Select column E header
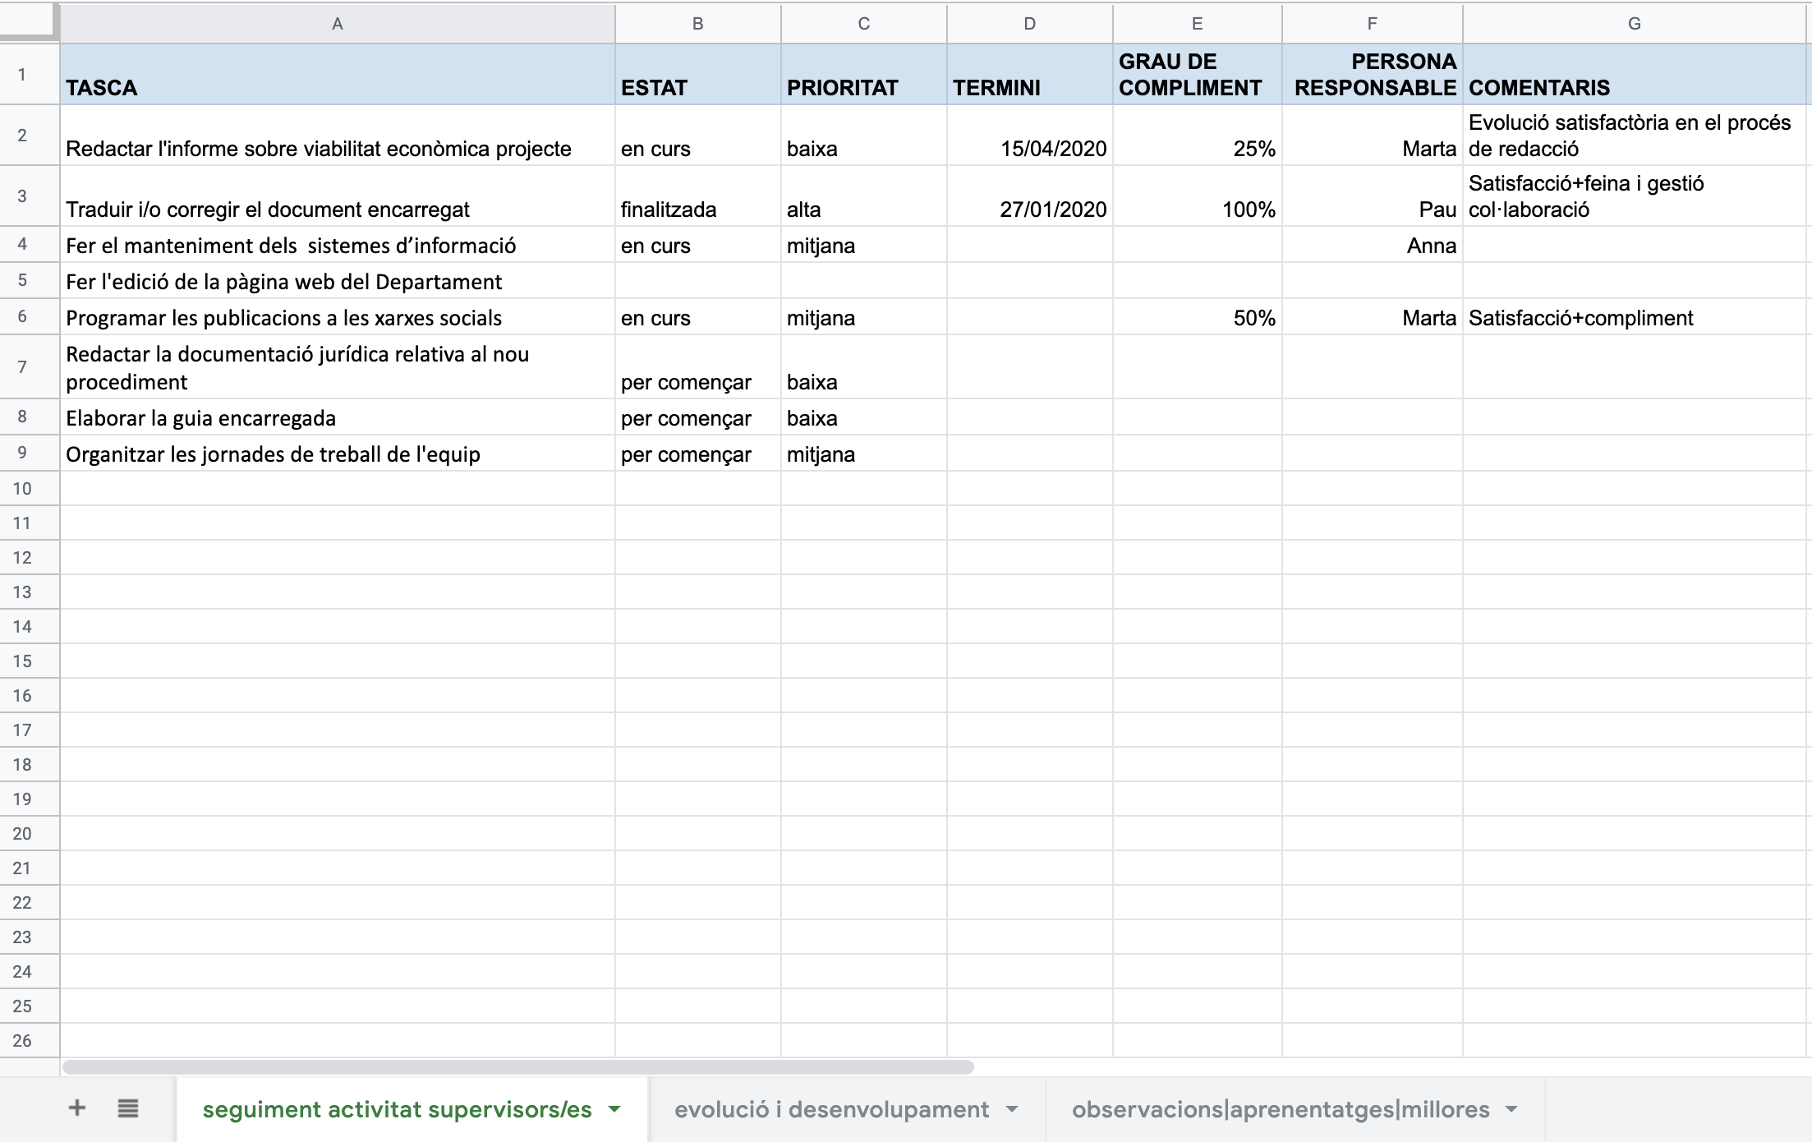The width and height of the screenshot is (1812, 1142). point(1197,24)
